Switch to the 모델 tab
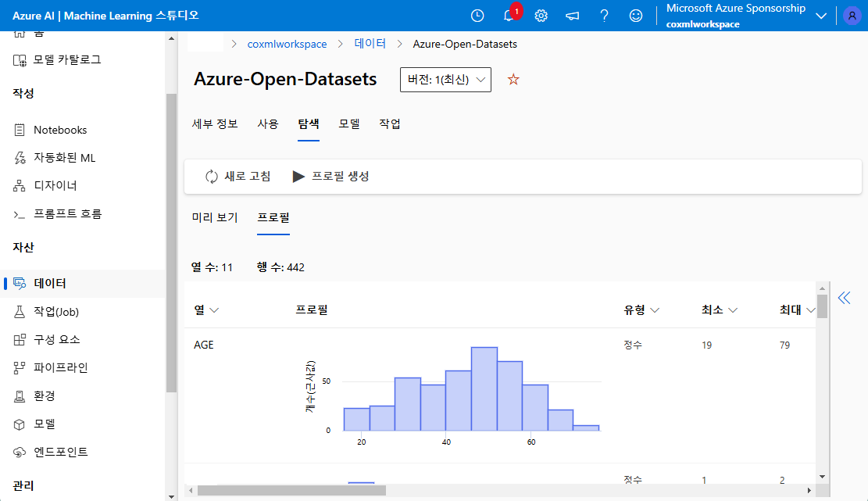 click(x=349, y=124)
